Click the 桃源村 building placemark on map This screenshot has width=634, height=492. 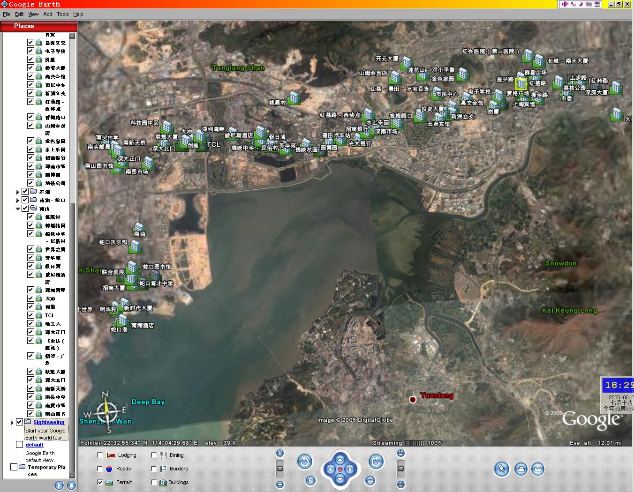(294, 98)
